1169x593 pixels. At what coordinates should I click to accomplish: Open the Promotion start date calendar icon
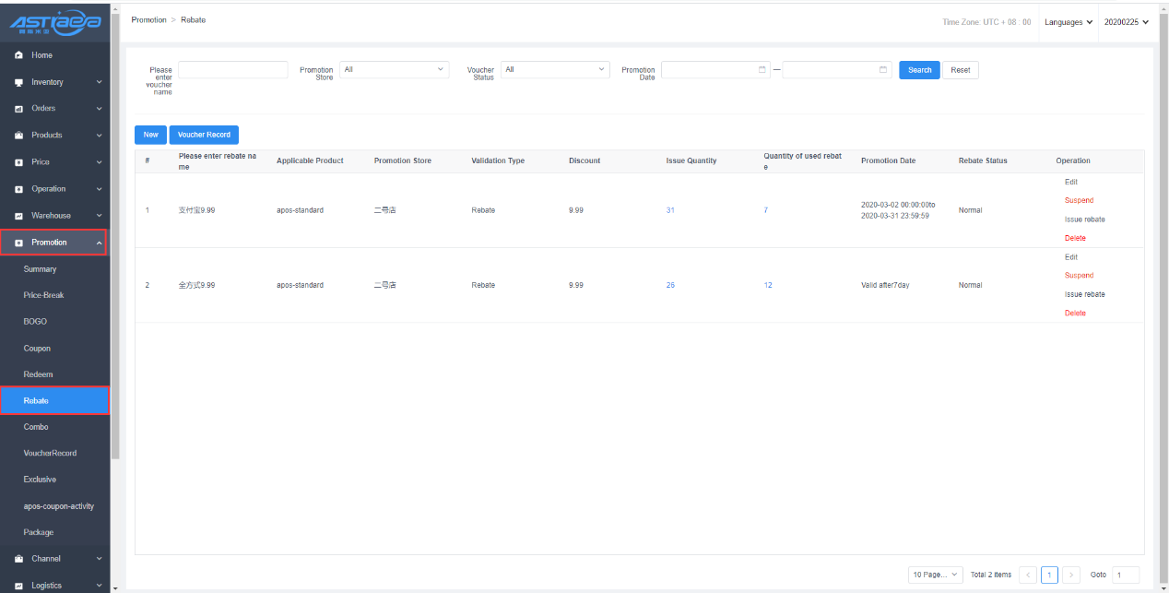pyautogui.click(x=762, y=70)
